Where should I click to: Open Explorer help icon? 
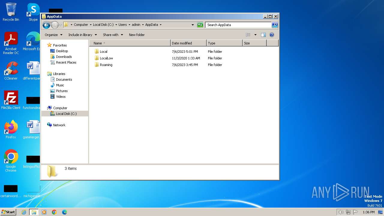(272, 35)
